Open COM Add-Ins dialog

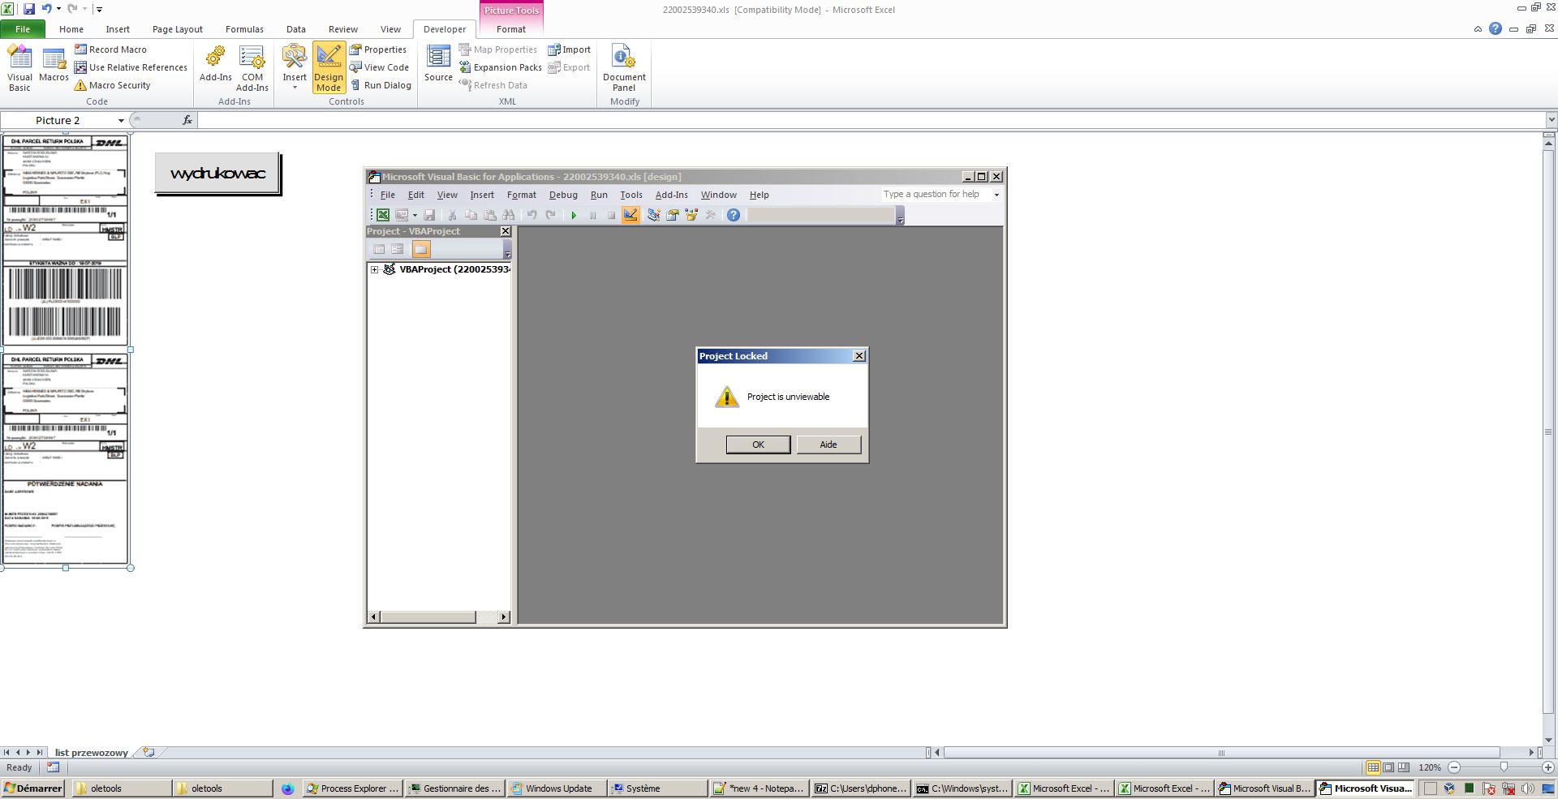click(x=252, y=68)
